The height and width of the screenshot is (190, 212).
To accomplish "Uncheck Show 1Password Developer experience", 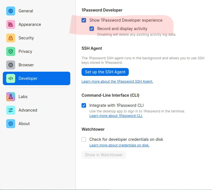I will click(x=84, y=20).
